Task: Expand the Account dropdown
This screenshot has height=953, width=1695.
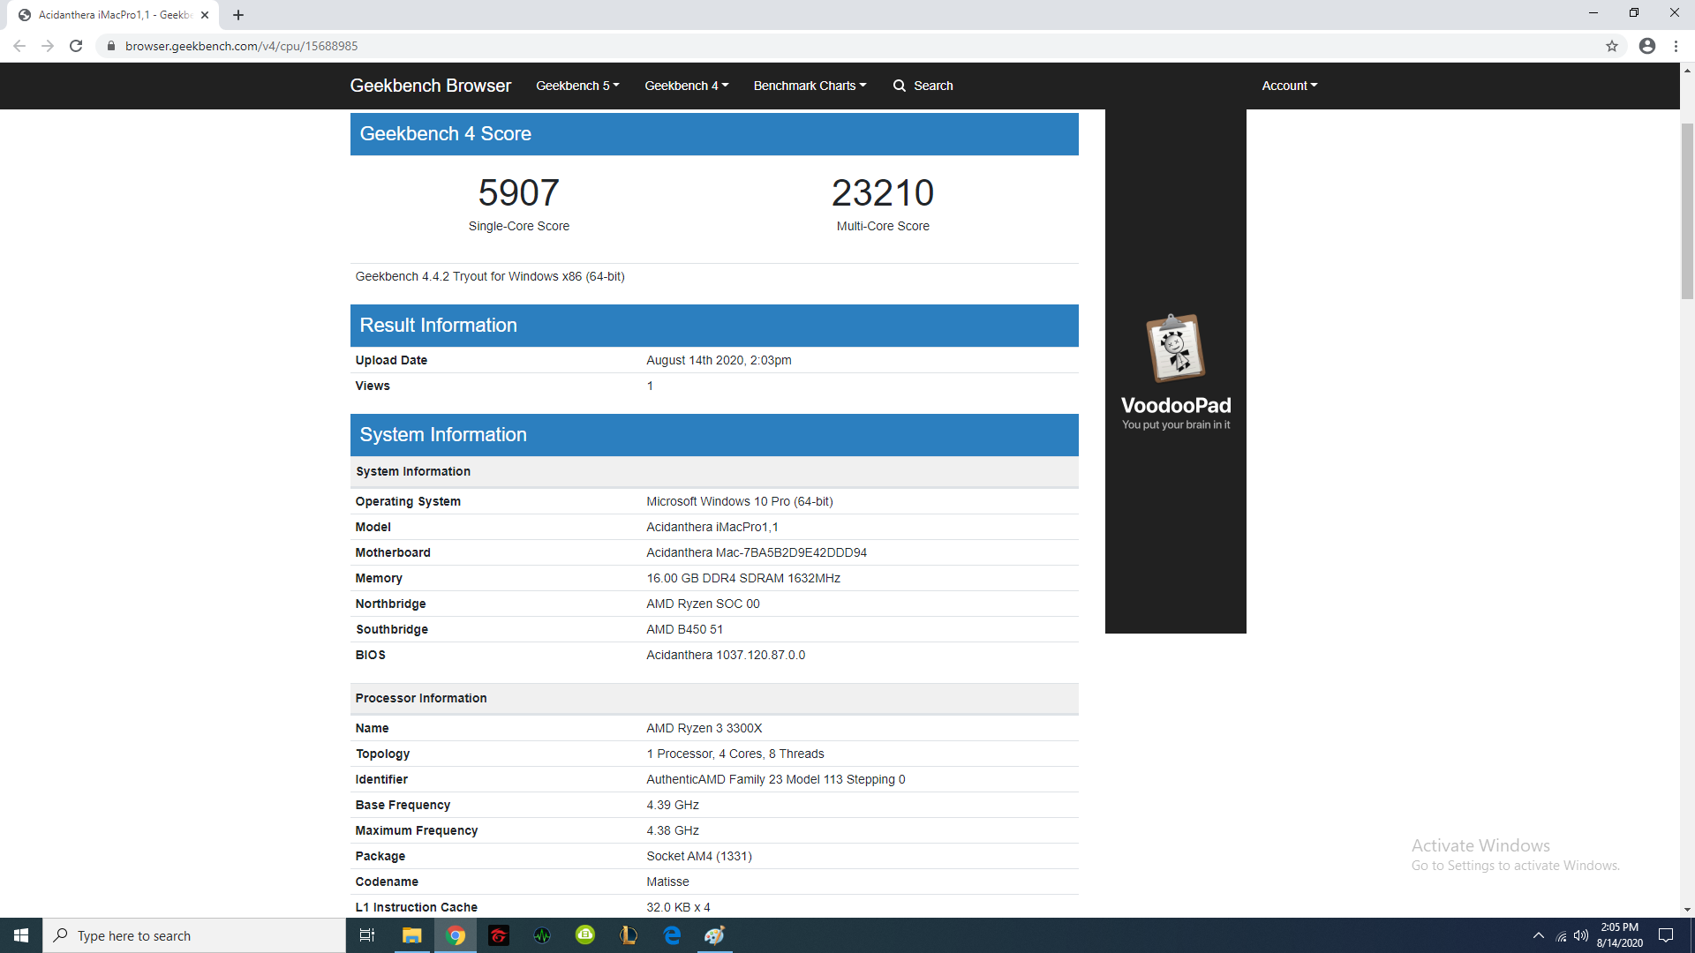Action: click(1289, 86)
